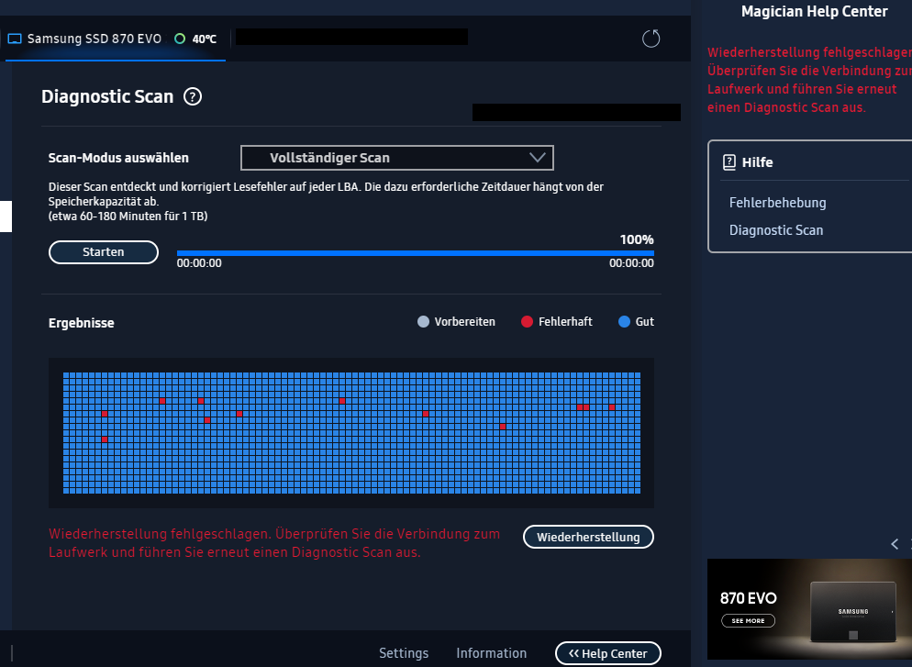Click the 870 EVO ad title text
Screen dimensions: 912x667
(748, 598)
